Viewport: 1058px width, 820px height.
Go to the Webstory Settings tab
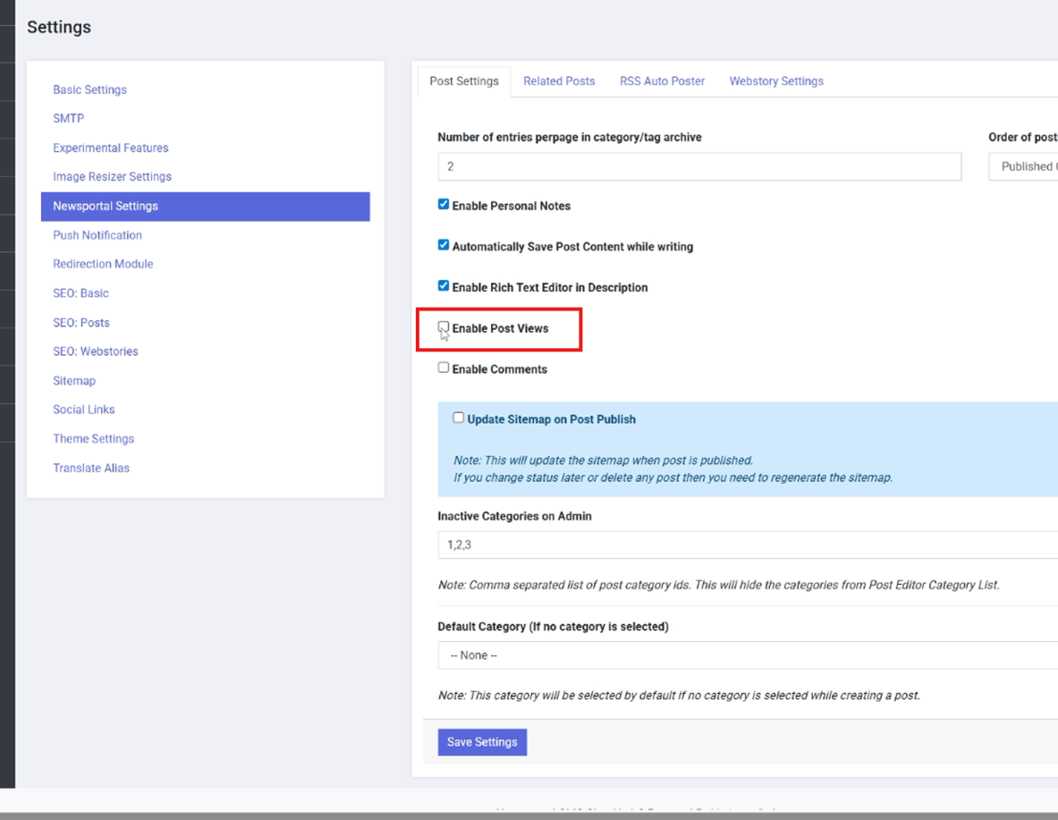click(x=776, y=81)
